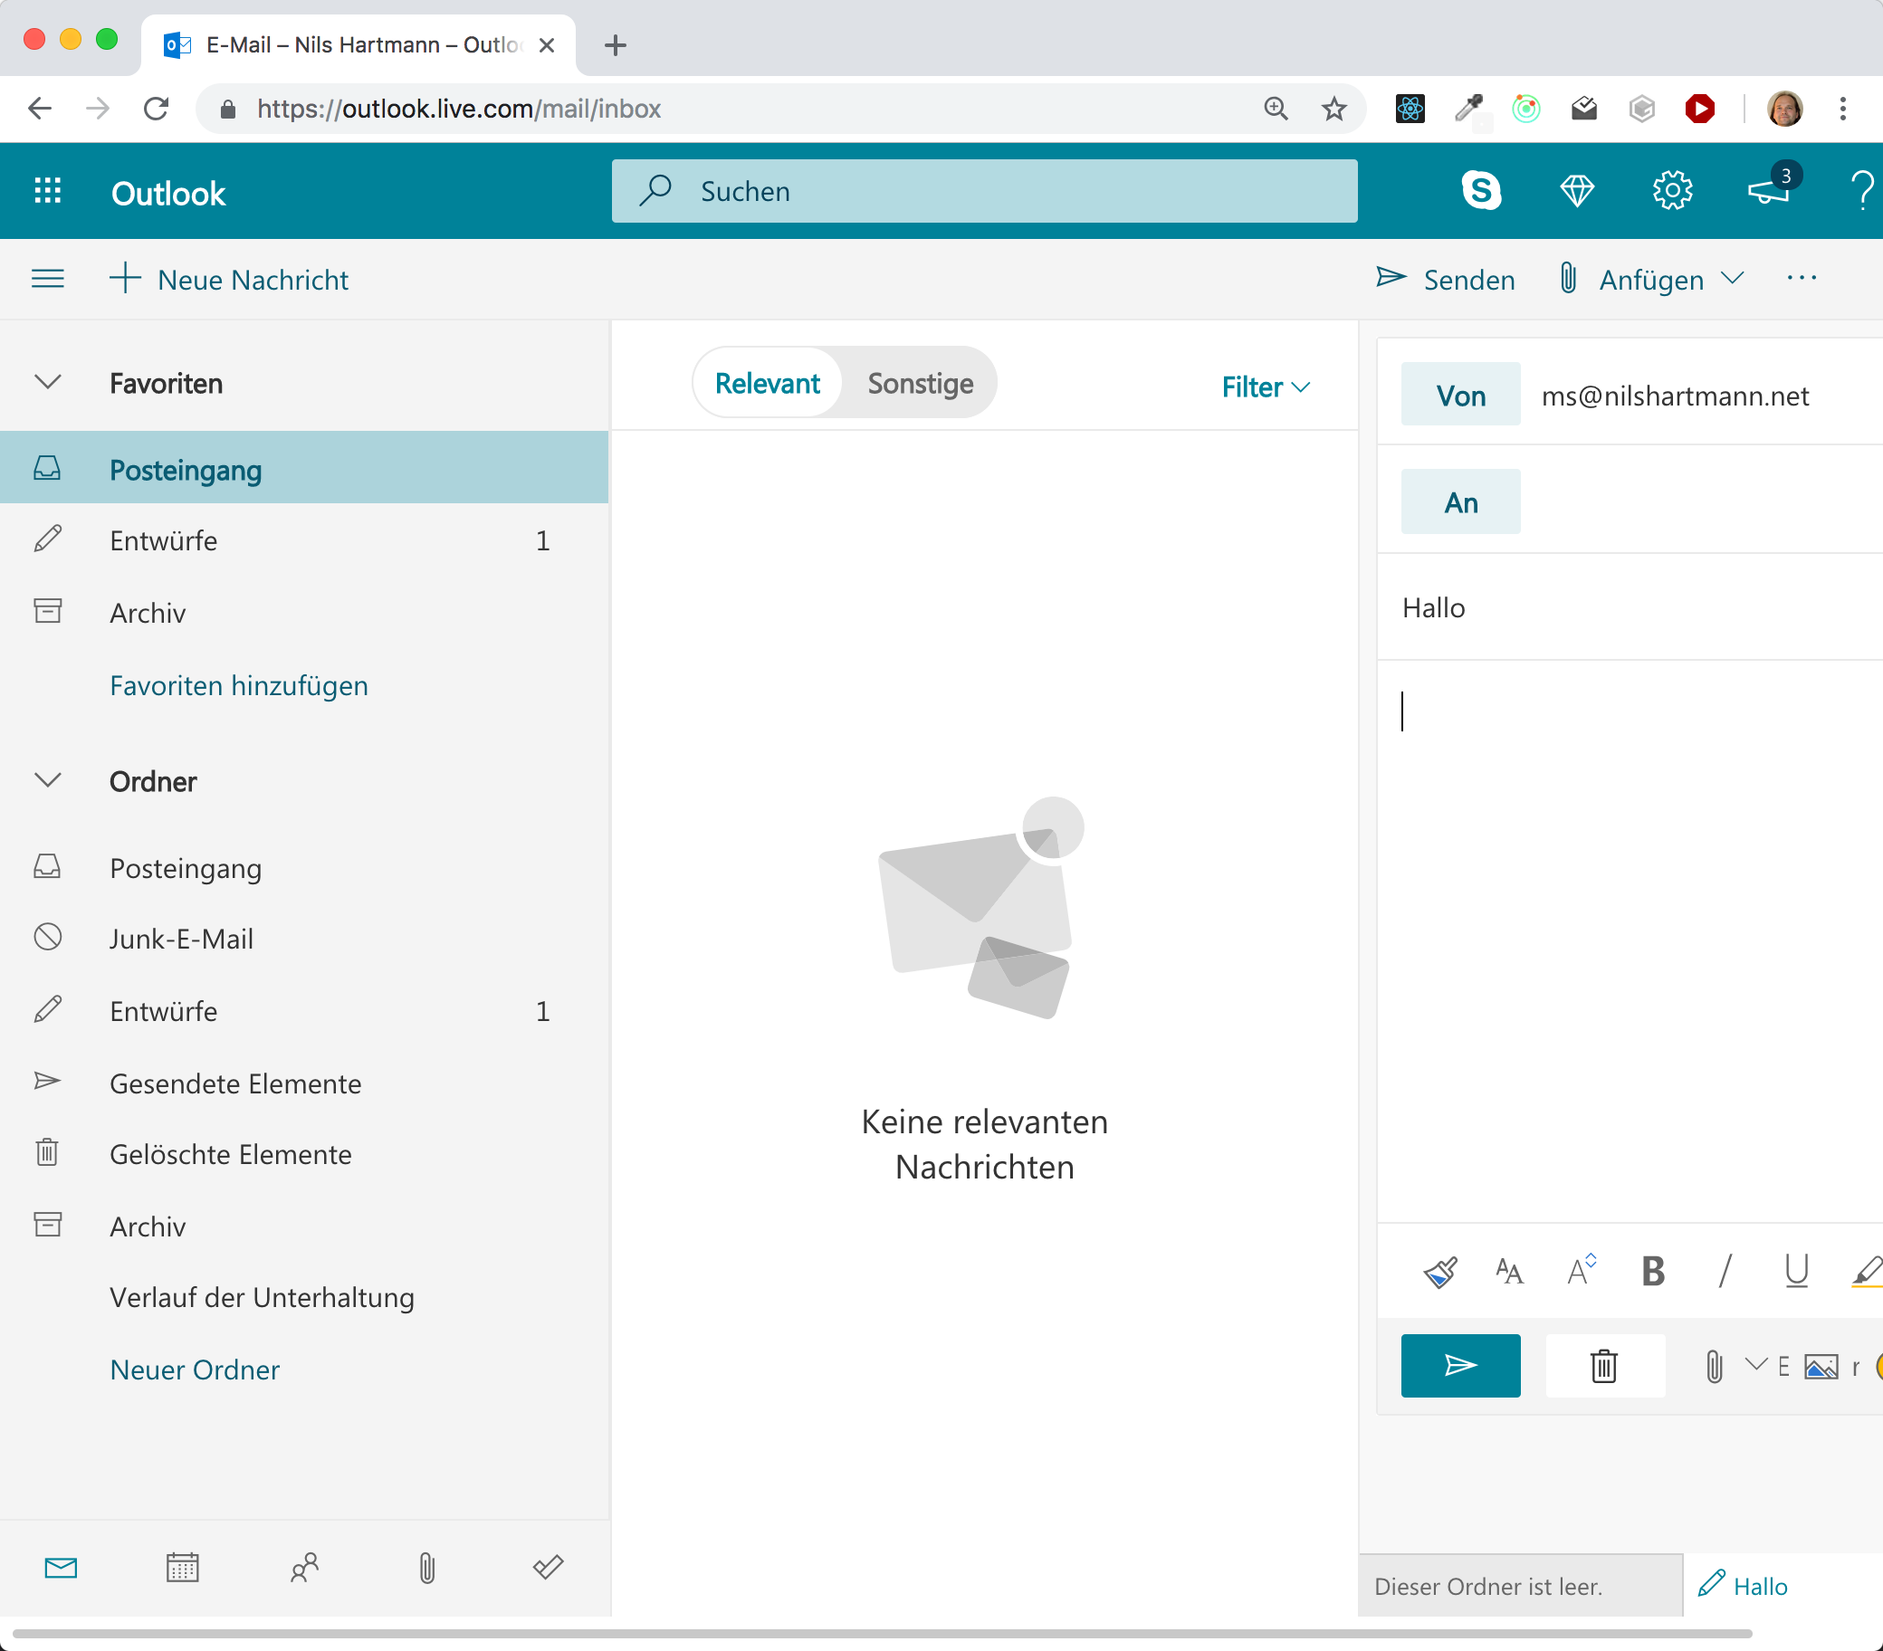The image size is (1883, 1651).
Task: Select the format painter icon
Action: (1440, 1272)
